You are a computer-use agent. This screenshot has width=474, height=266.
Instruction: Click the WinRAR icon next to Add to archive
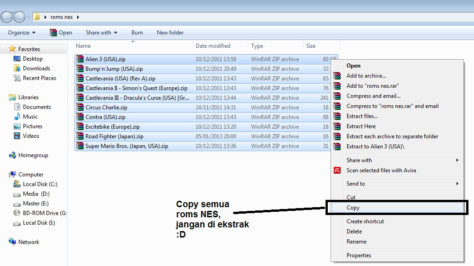tap(337, 76)
